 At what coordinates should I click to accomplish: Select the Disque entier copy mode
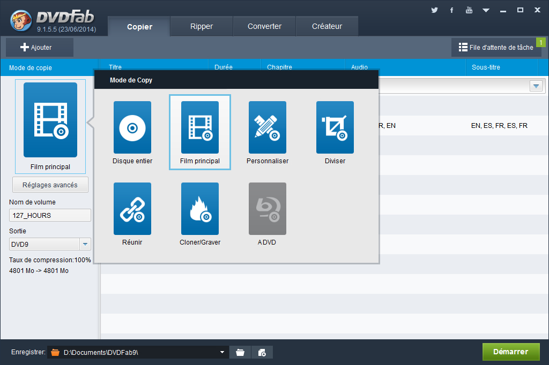point(132,127)
